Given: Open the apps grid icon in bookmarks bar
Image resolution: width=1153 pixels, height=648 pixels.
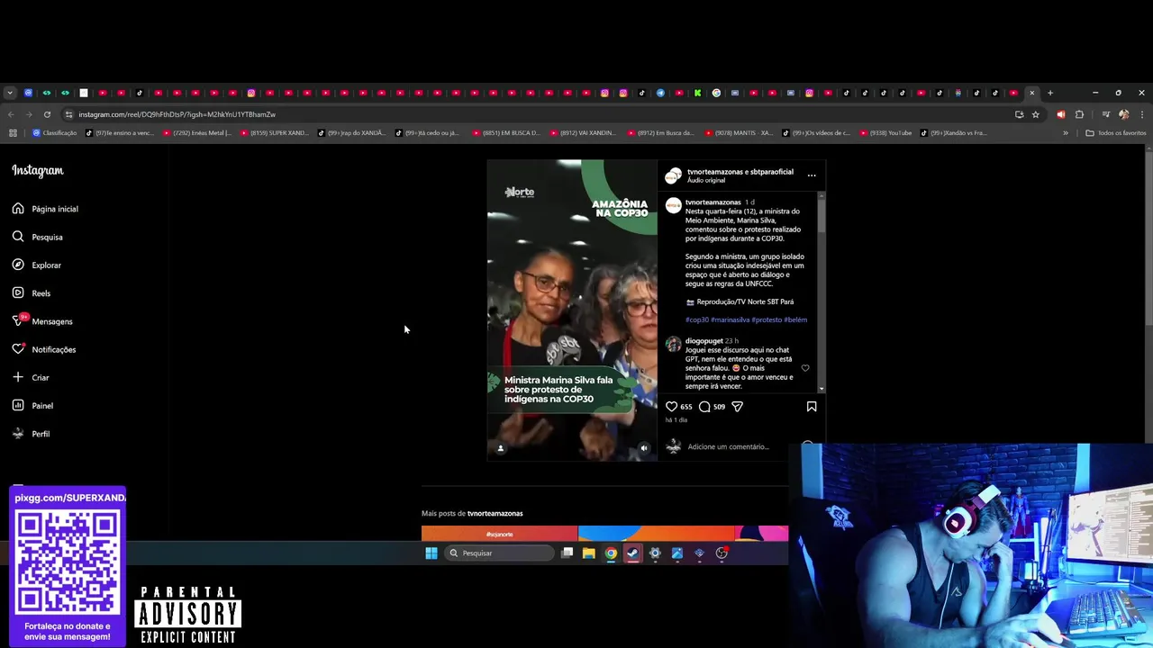Looking at the screenshot, I should pyautogui.click(x=13, y=133).
